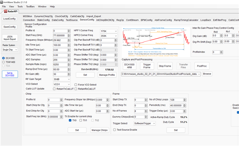The width and height of the screenshot is (239, 146).
Task: Click the ProfileIndex spinner arrows
Action: point(221,52)
